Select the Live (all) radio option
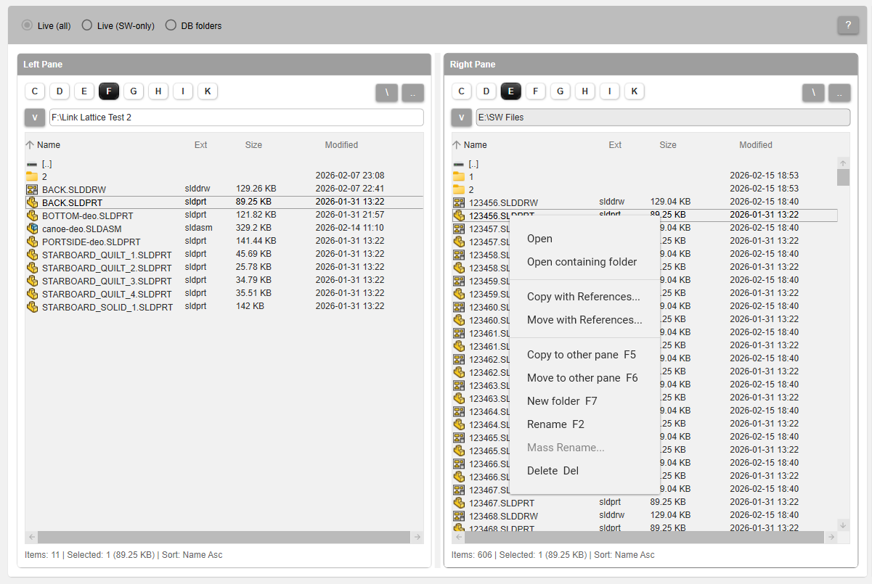This screenshot has height=584, width=872. pos(27,25)
